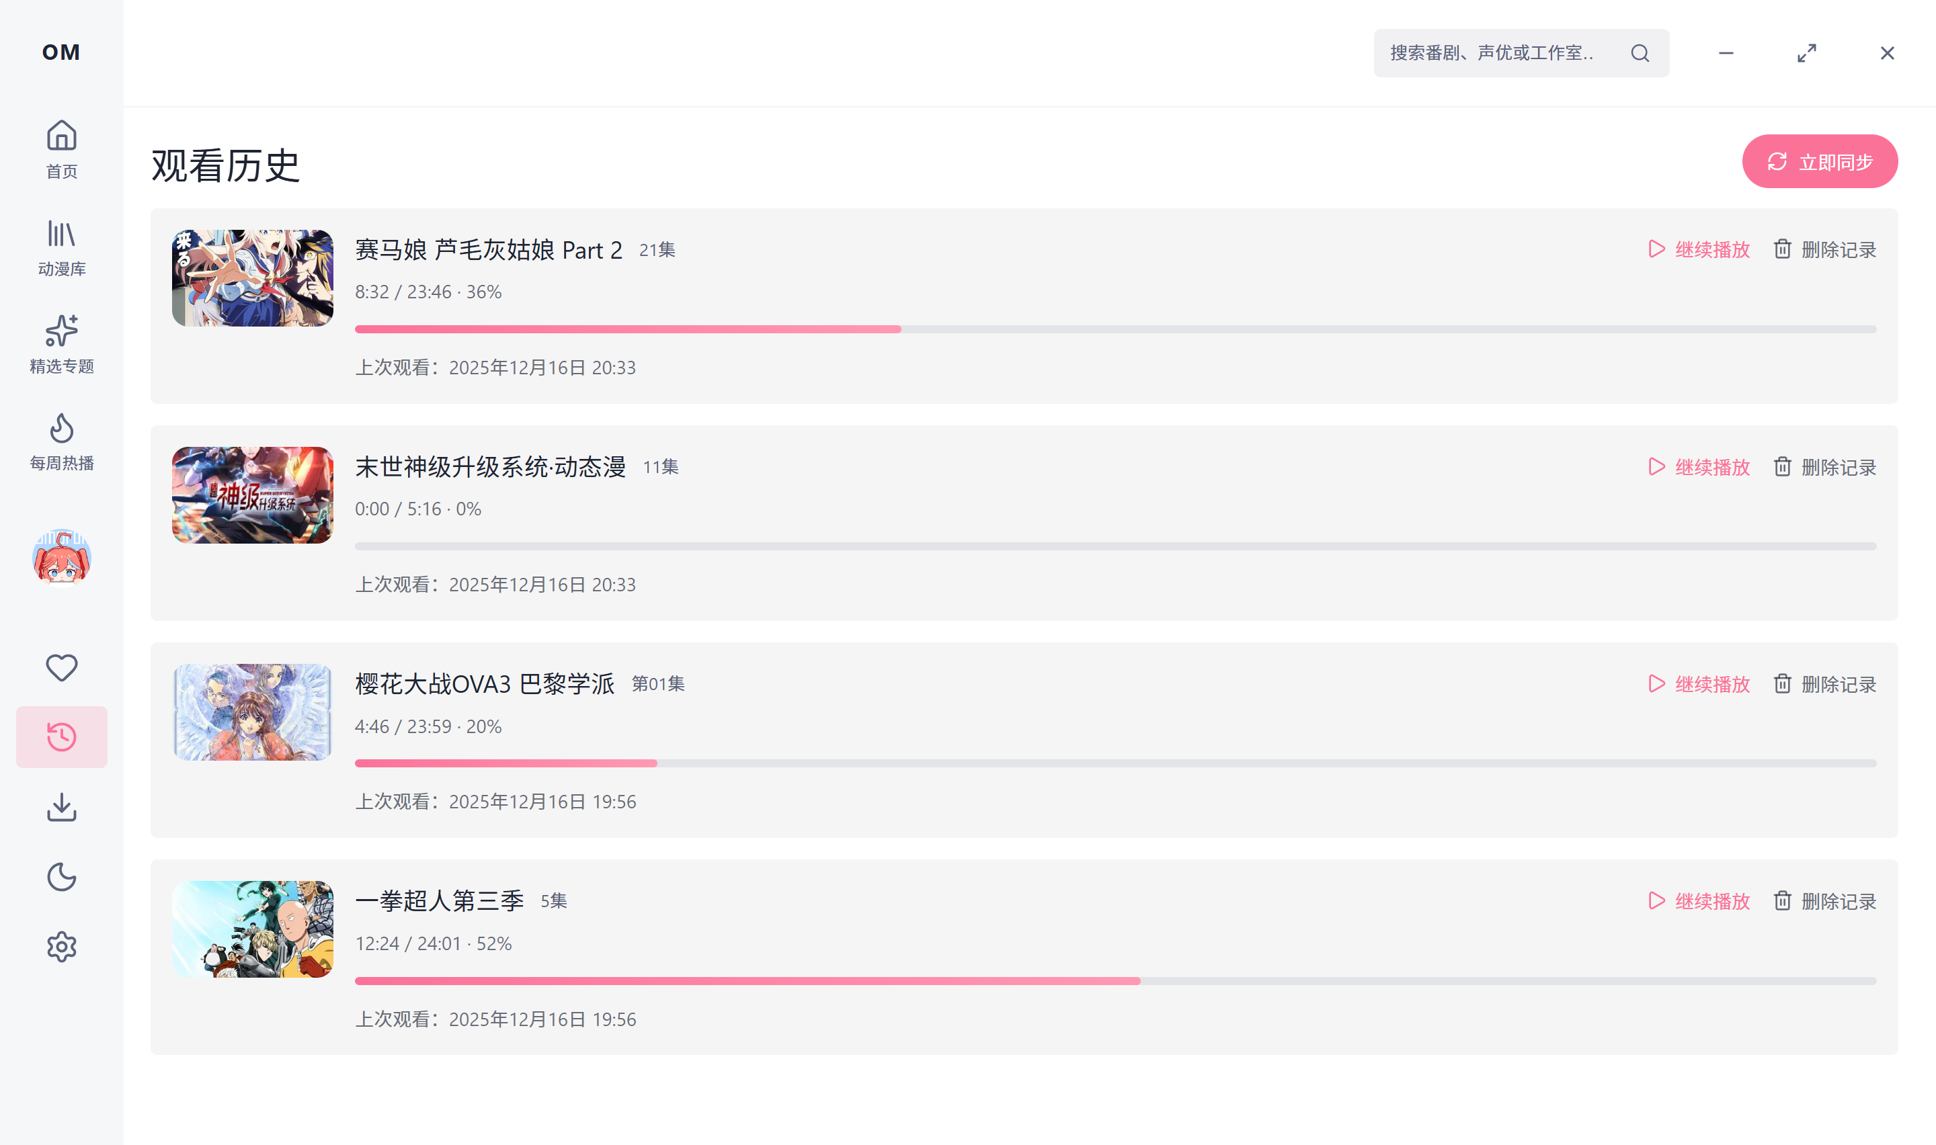Open settings via the gear icon
Image resolution: width=1936 pixels, height=1145 pixels.
click(x=62, y=947)
